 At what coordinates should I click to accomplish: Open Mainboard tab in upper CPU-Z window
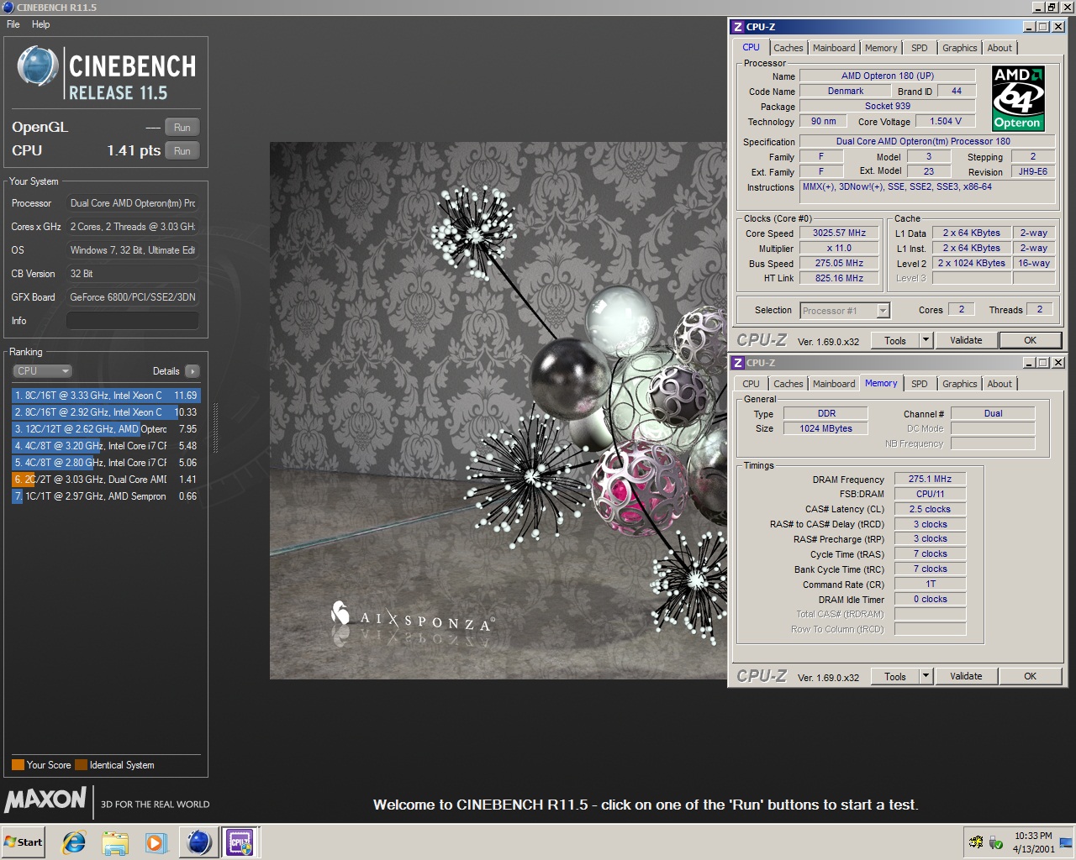point(834,48)
